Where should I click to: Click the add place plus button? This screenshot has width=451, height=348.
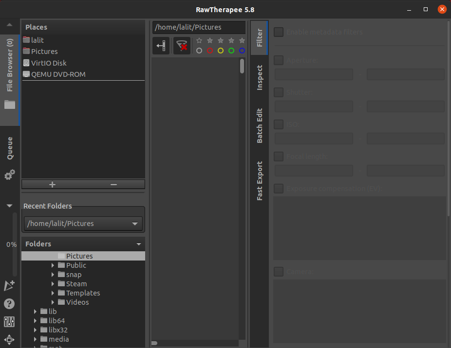point(53,184)
